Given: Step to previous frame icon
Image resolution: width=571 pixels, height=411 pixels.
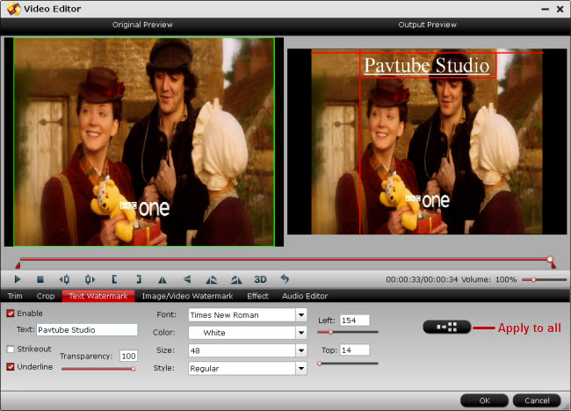Looking at the screenshot, I should tap(64, 279).
